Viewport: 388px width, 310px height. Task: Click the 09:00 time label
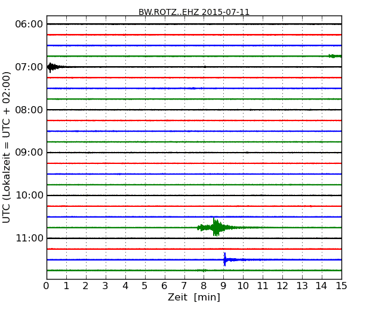click(x=29, y=153)
